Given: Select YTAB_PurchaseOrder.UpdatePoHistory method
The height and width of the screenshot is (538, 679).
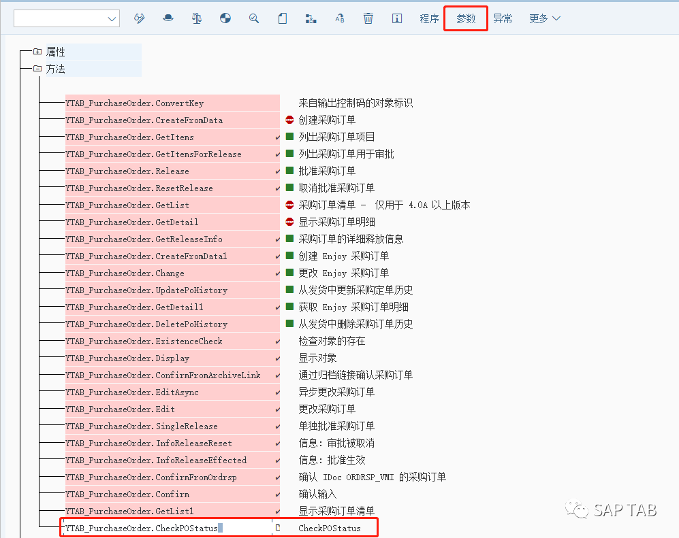Looking at the screenshot, I should pyautogui.click(x=172, y=290).
